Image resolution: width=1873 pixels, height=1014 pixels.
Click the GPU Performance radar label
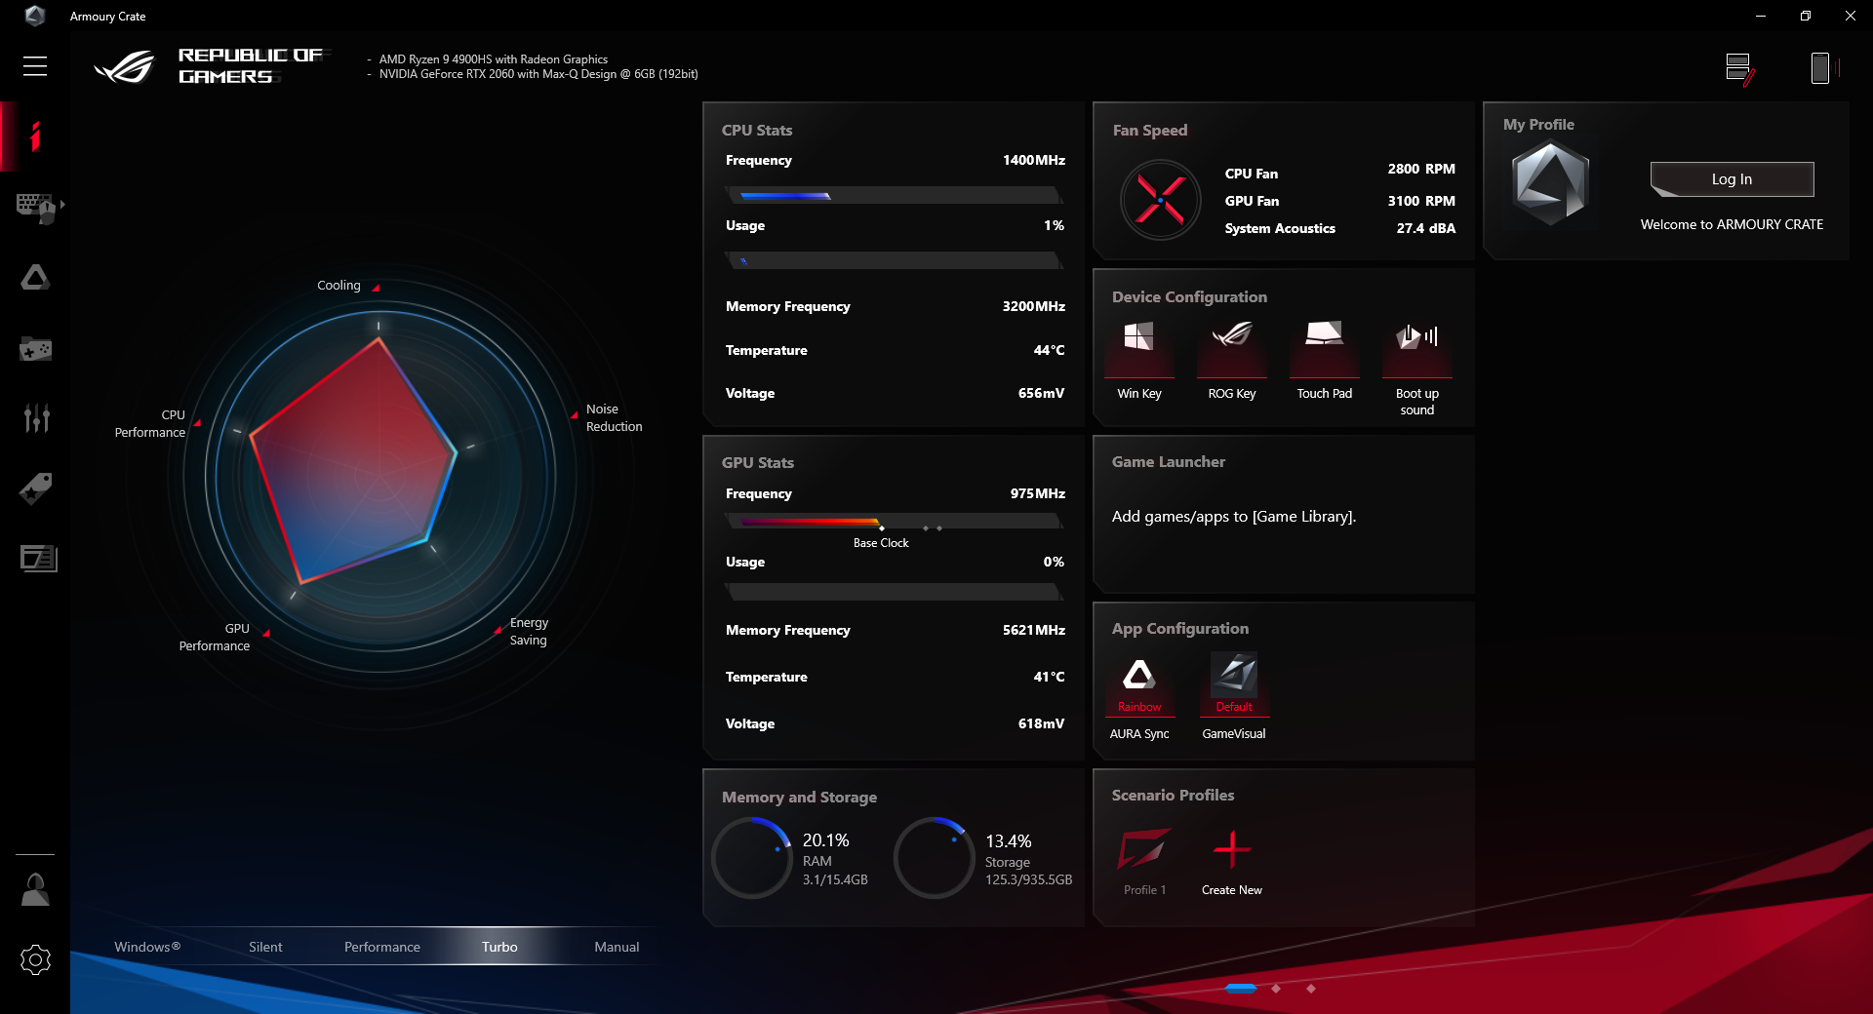pyautogui.click(x=215, y=638)
